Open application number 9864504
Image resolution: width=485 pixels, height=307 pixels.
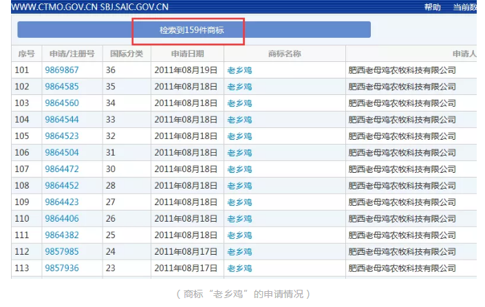61,153
